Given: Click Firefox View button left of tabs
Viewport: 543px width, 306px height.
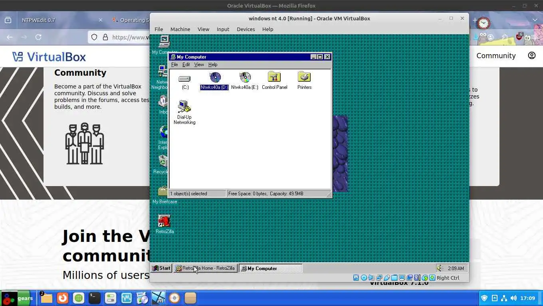Looking at the screenshot, I should coord(8,20).
